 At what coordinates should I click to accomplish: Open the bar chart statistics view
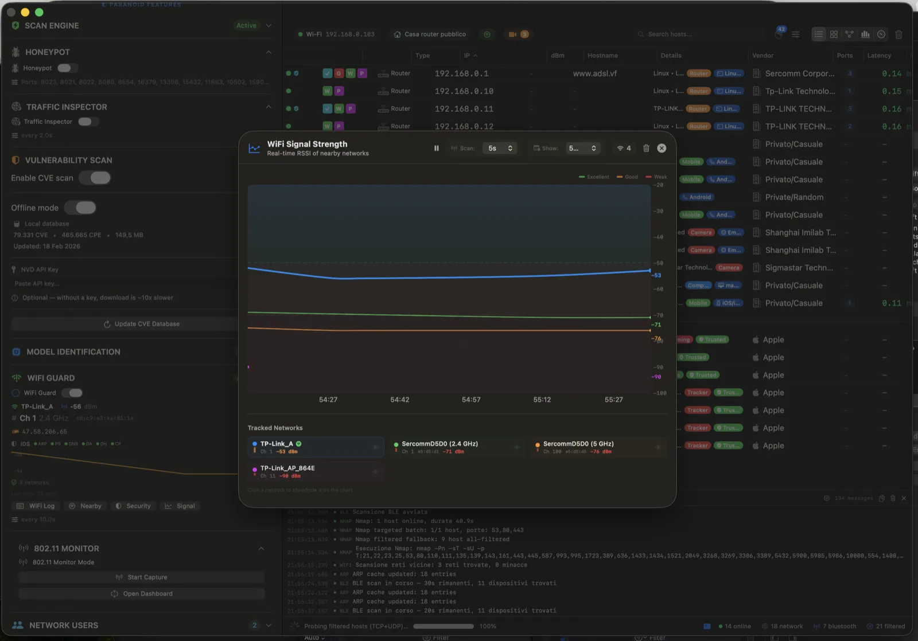pyautogui.click(x=865, y=34)
